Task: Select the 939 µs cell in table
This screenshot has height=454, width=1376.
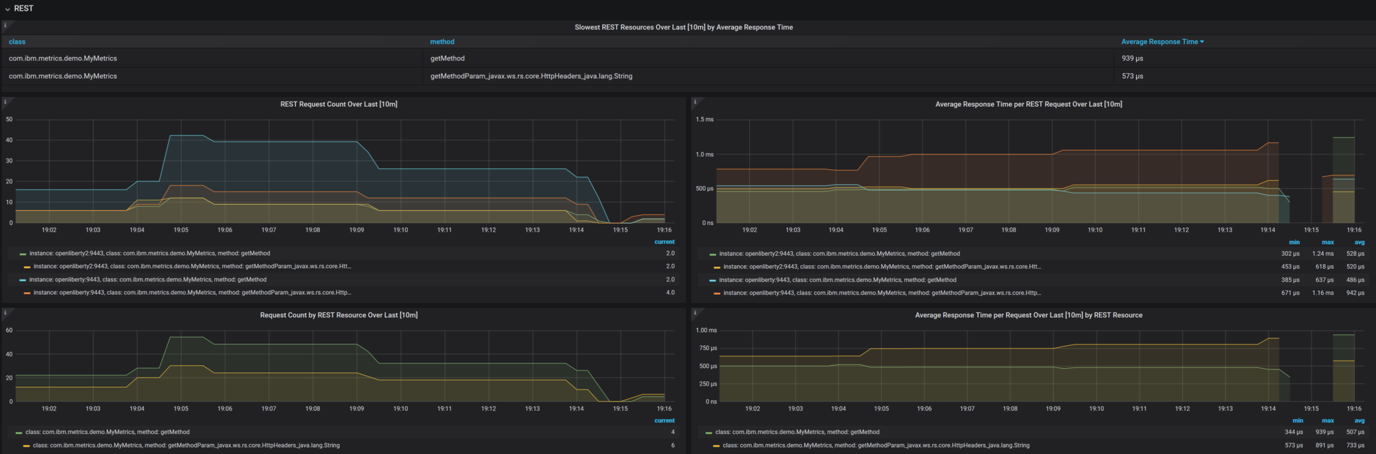Action: (x=1132, y=58)
